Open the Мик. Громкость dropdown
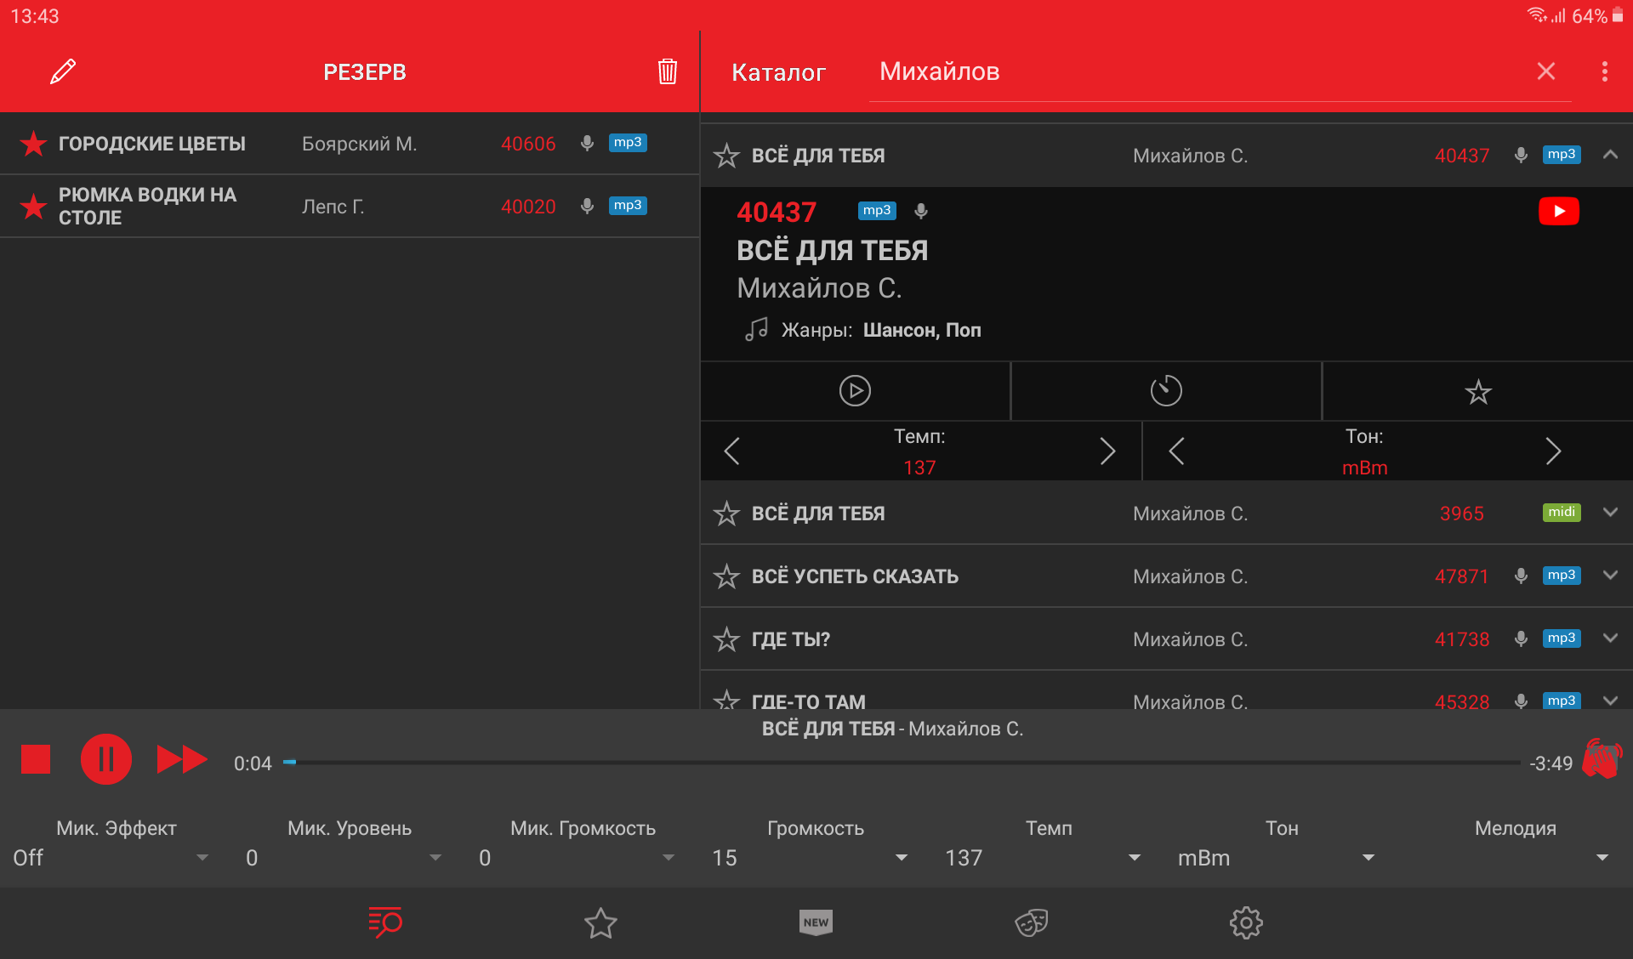The height and width of the screenshot is (959, 1633). (577, 858)
